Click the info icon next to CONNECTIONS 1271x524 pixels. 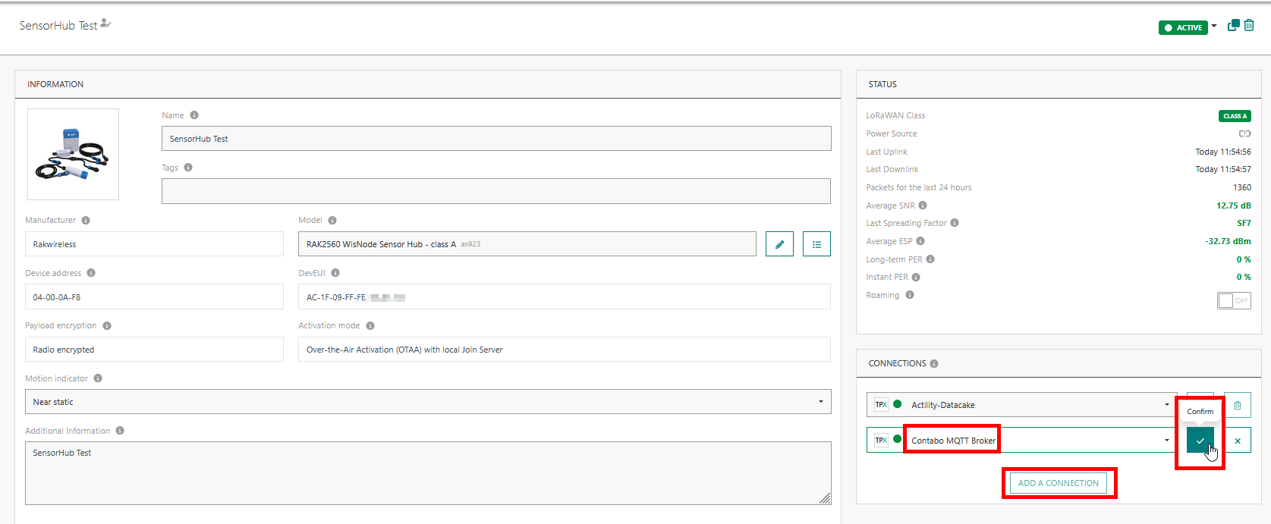[934, 364]
